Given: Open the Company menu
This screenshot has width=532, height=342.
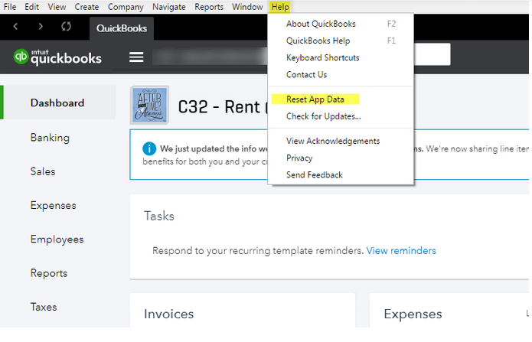Looking at the screenshot, I should (126, 7).
